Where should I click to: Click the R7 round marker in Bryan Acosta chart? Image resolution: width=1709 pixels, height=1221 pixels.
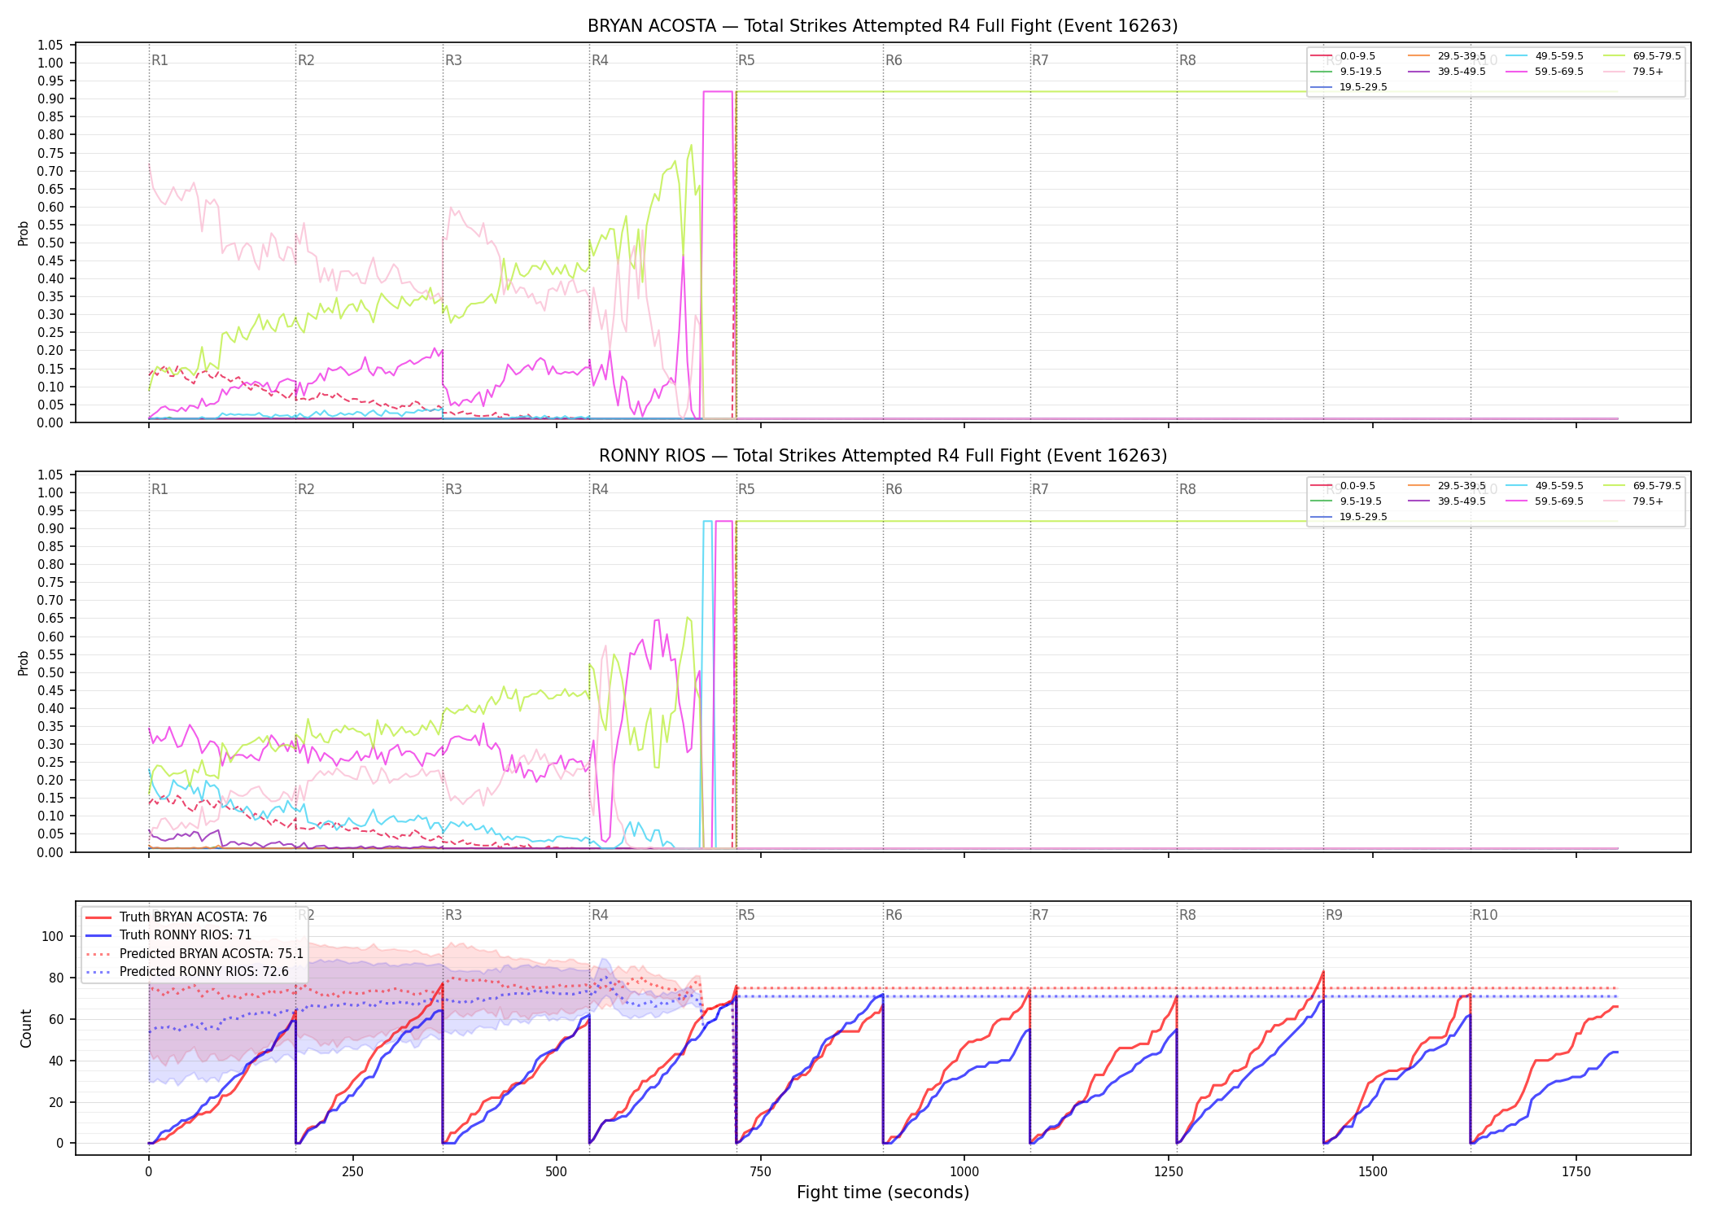tap(1040, 60)
